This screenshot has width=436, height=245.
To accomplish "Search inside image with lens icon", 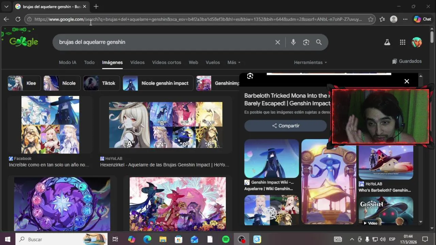I will (x=250, y=76).
